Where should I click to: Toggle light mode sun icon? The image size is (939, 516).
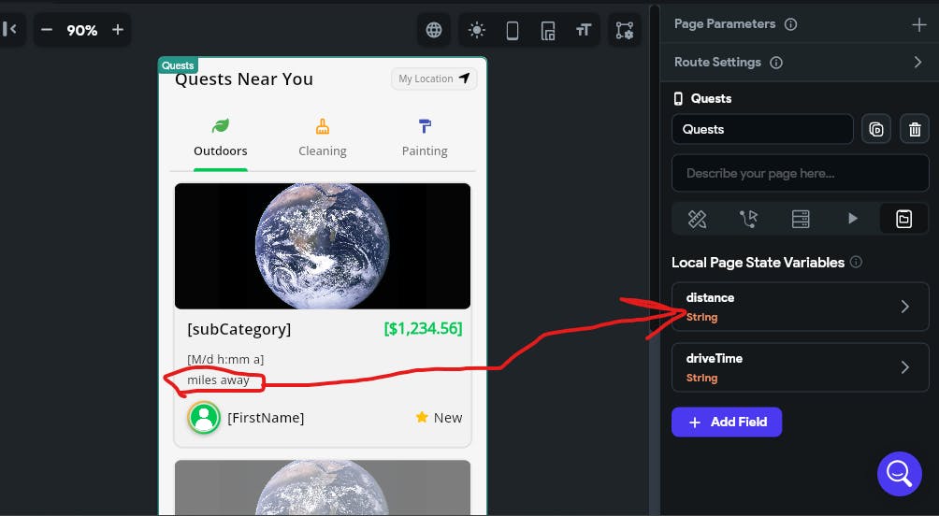point(477,30)
